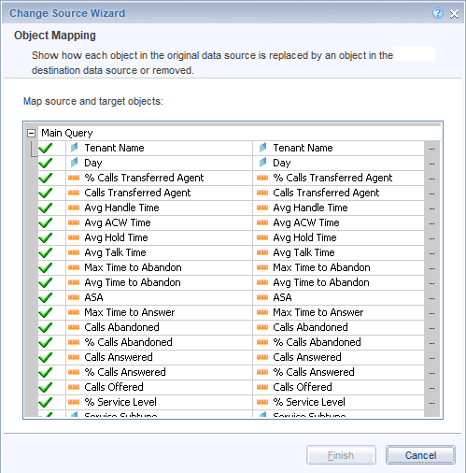Click the green checkmark for Calls Abandoned row

pos(46,327)
